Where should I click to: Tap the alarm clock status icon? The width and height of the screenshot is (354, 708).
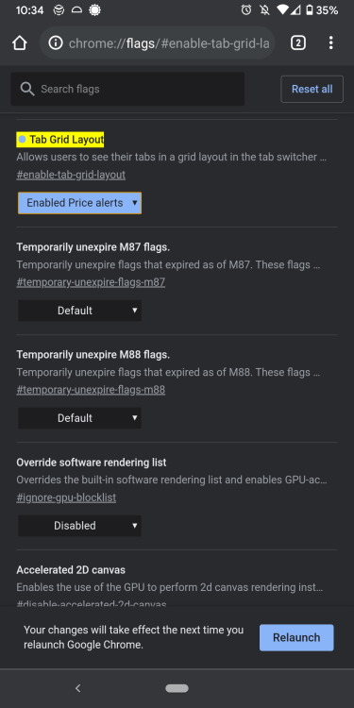tap(246, 10)
